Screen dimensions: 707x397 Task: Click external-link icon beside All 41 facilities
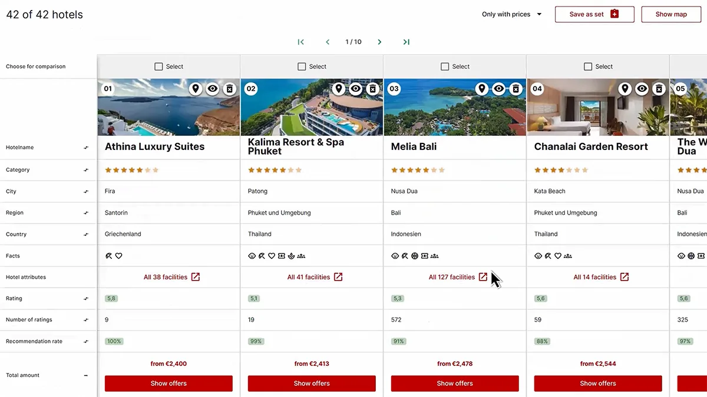click(x=338, y=277)
